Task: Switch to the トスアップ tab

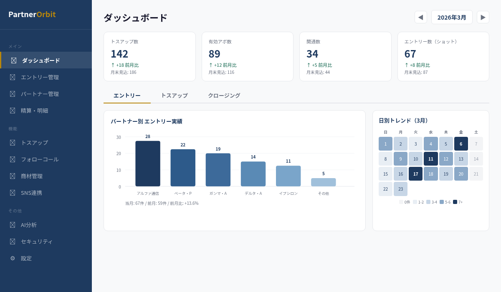Action: (x=174, y=96)
